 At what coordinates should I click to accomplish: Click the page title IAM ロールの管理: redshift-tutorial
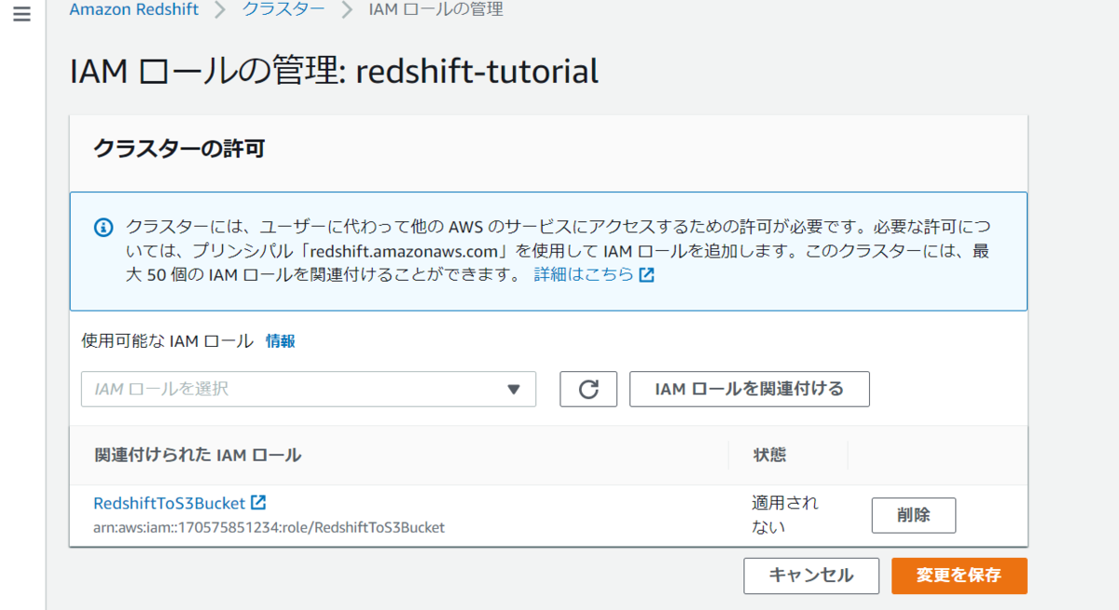pyautogui.click(x=334, y=72)
